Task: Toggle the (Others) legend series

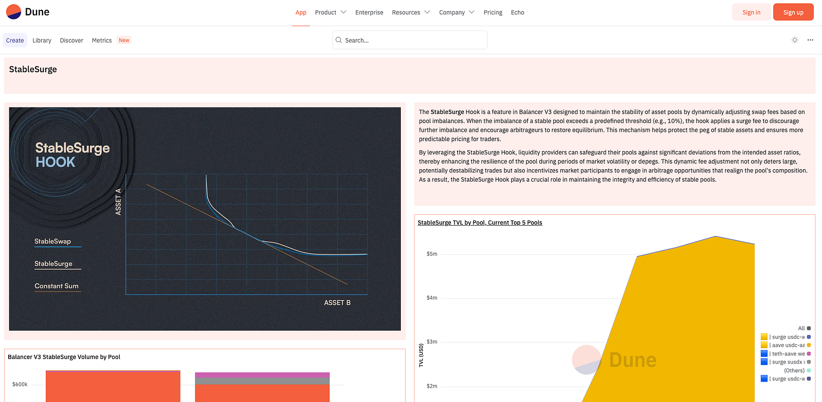Action: (797, 370)
